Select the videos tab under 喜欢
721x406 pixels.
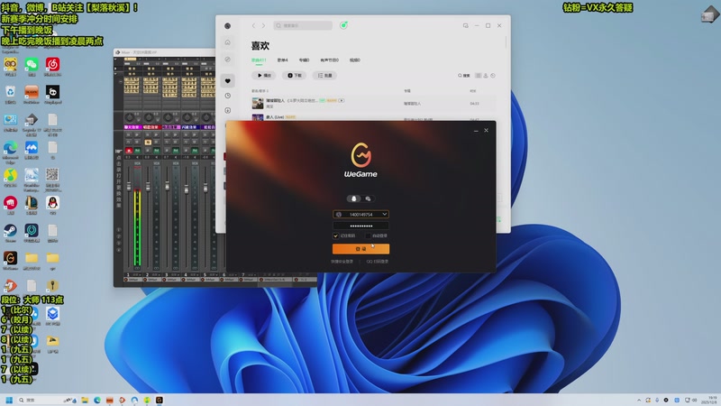pos(354,60)
